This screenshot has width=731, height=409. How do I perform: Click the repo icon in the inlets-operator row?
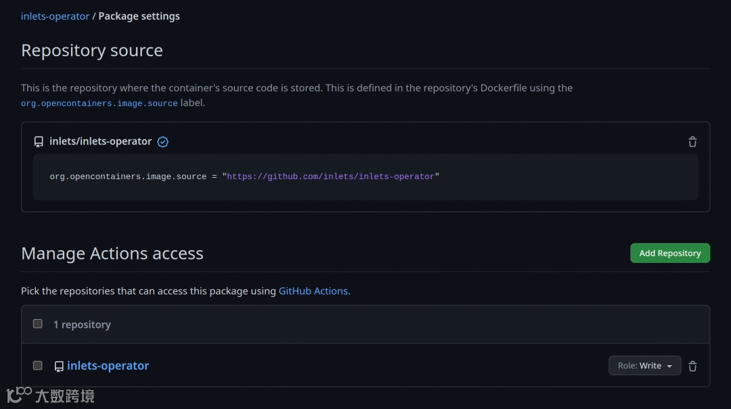pyautogui.click(x=59, y=366)
